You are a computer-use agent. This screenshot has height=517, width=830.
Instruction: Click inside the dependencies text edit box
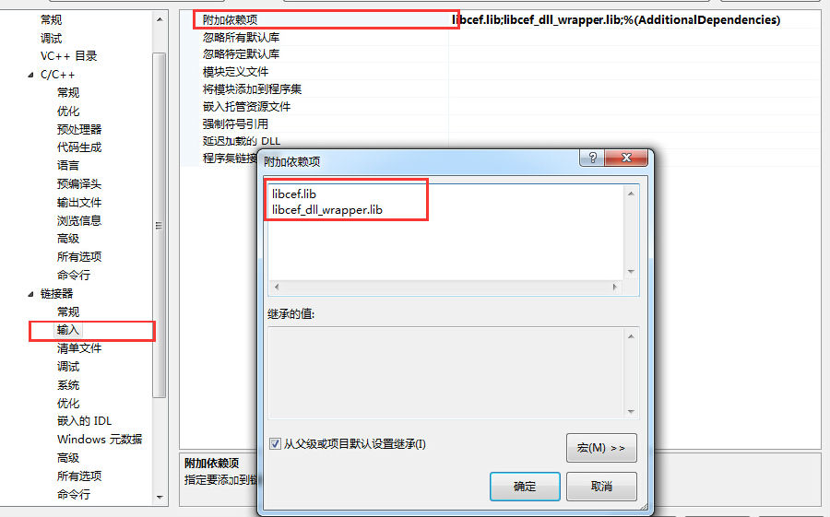point(446,232)
